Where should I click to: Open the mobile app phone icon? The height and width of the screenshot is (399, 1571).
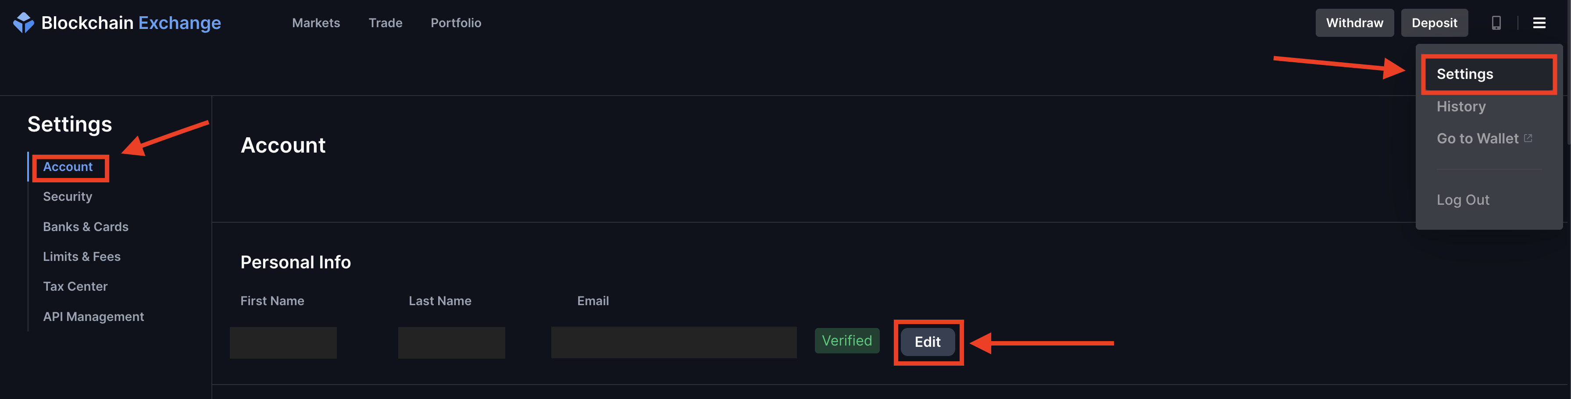click(x=1496, y=22)
